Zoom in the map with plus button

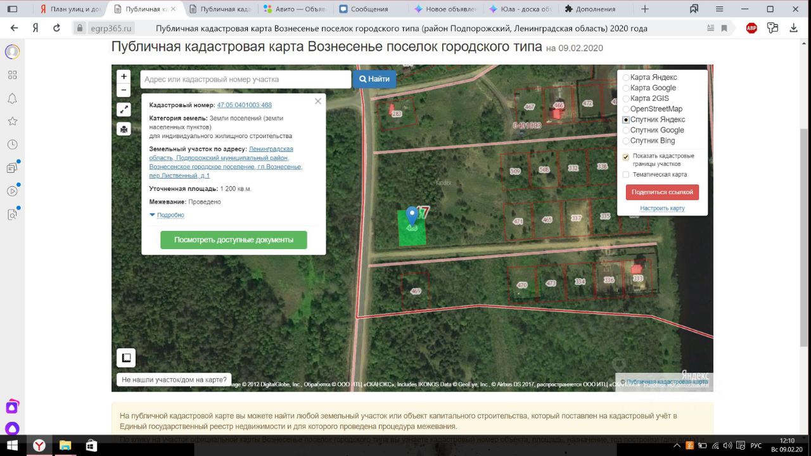tap(124, 76)
